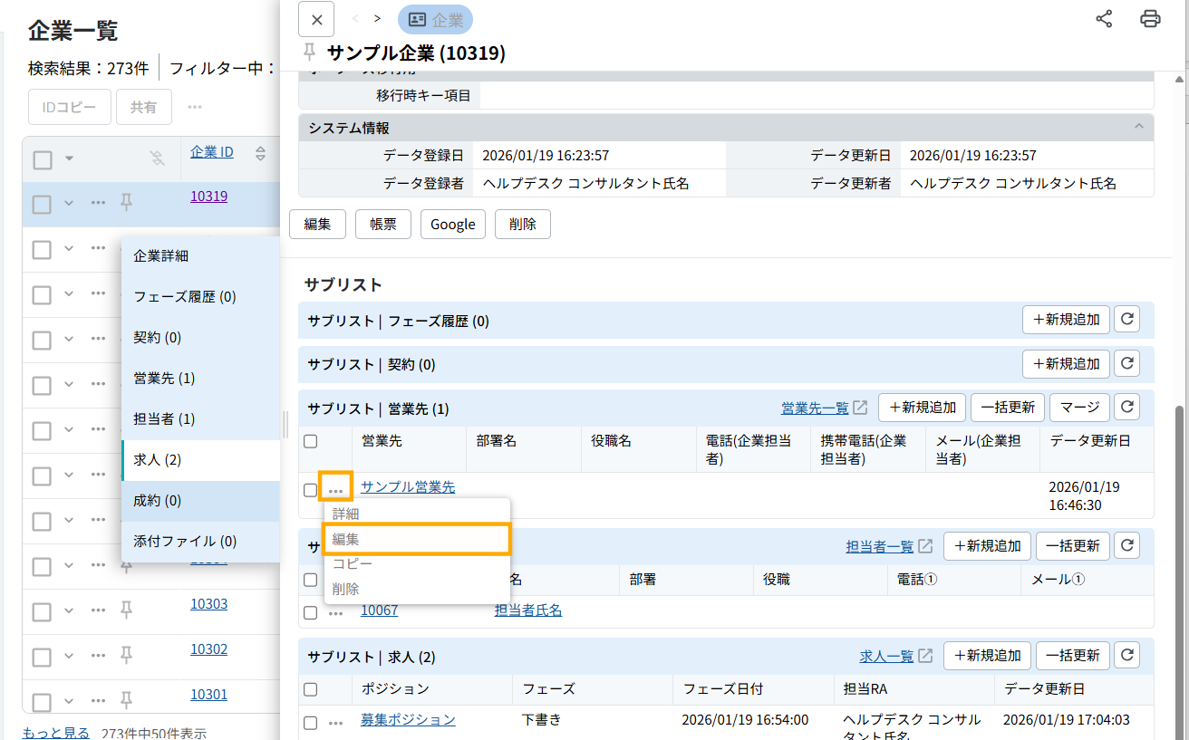Check the サンプル営業先 row checkbox
Screen dimensions: 1189x740
coord(311,490)
